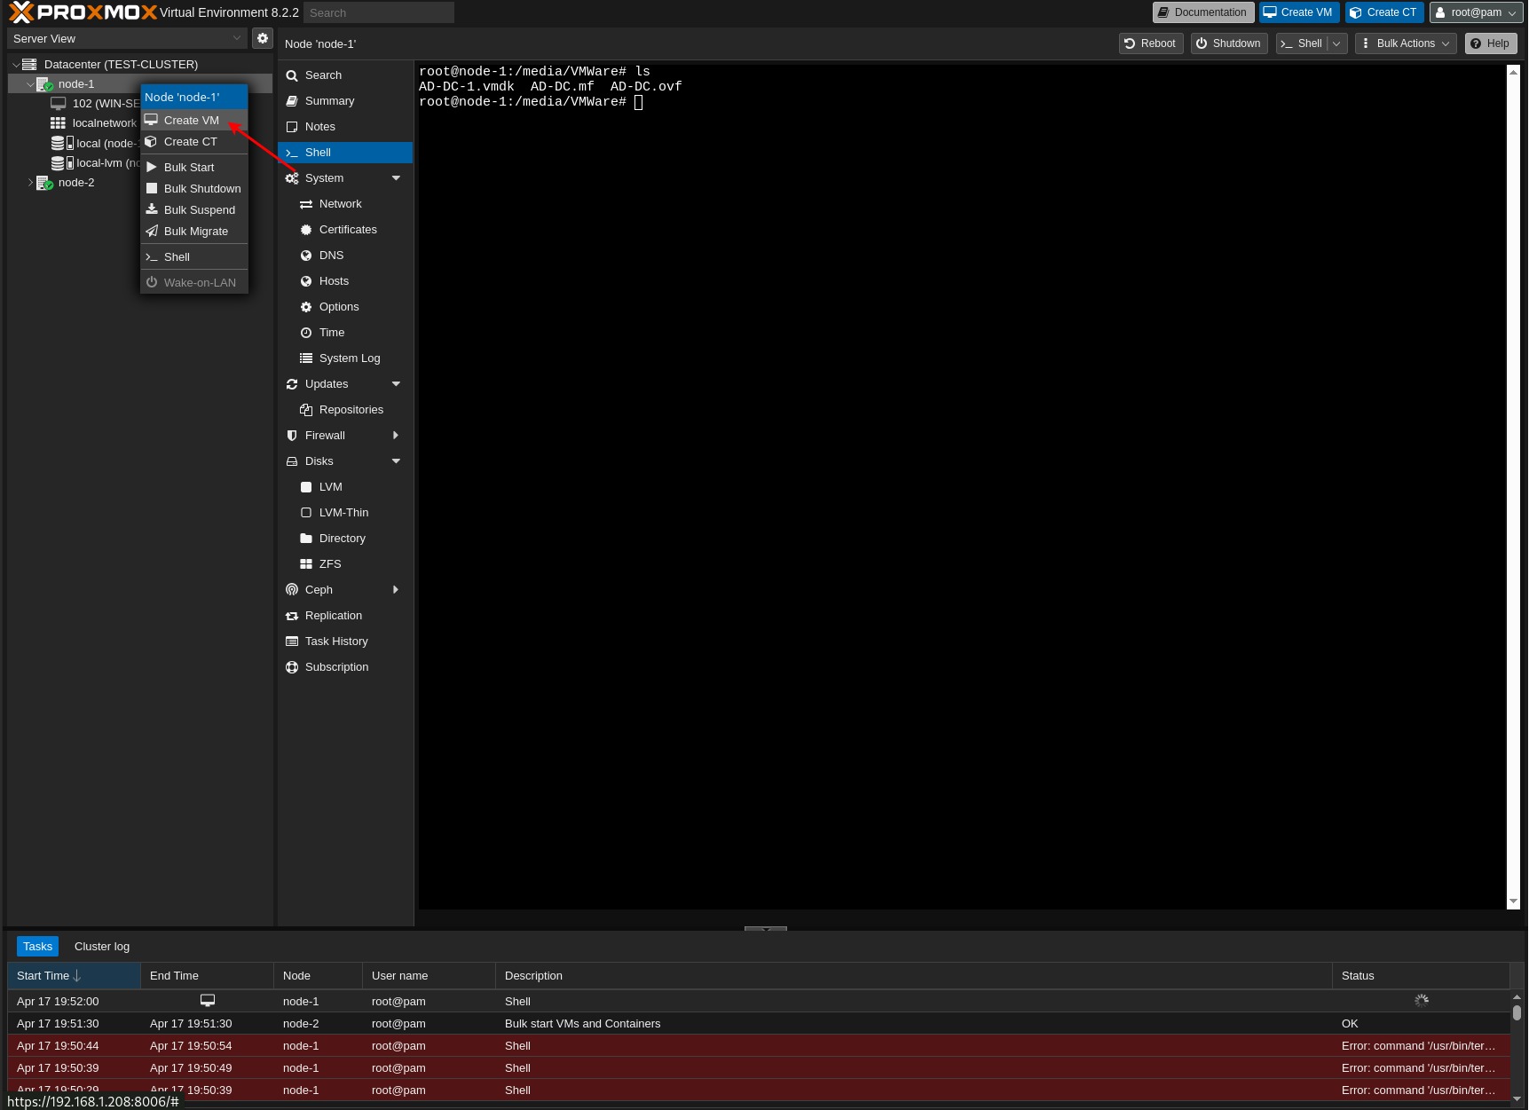1529x1110 pixels.
Task: Click the Replication icon in the sidebar
Action: [292, 616]
